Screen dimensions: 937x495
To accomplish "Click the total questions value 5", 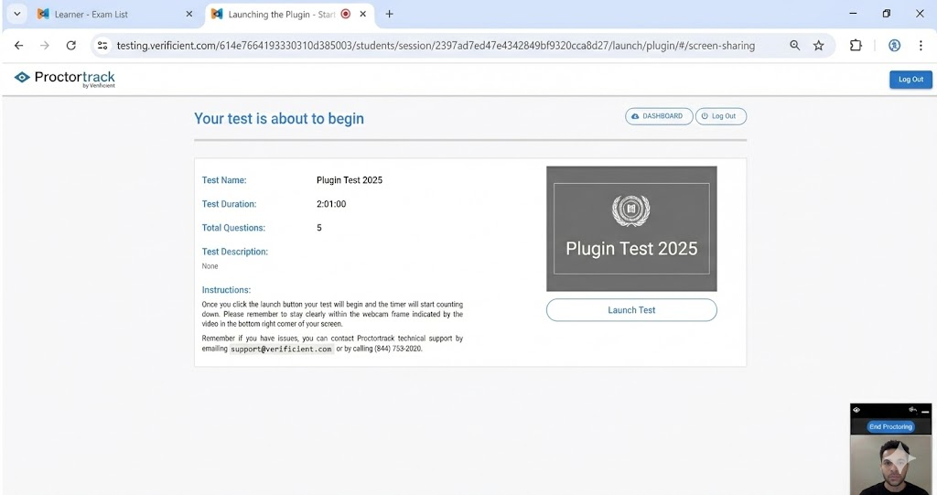I will [x=319, y=228].
